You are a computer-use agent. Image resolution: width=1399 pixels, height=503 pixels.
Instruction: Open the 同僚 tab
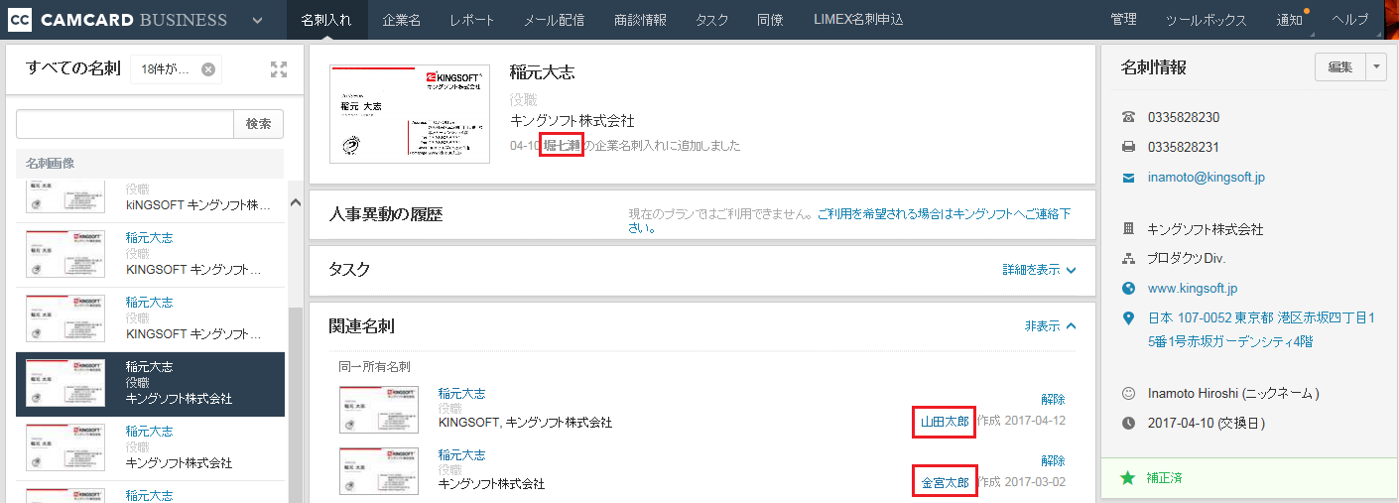point(770,20)
